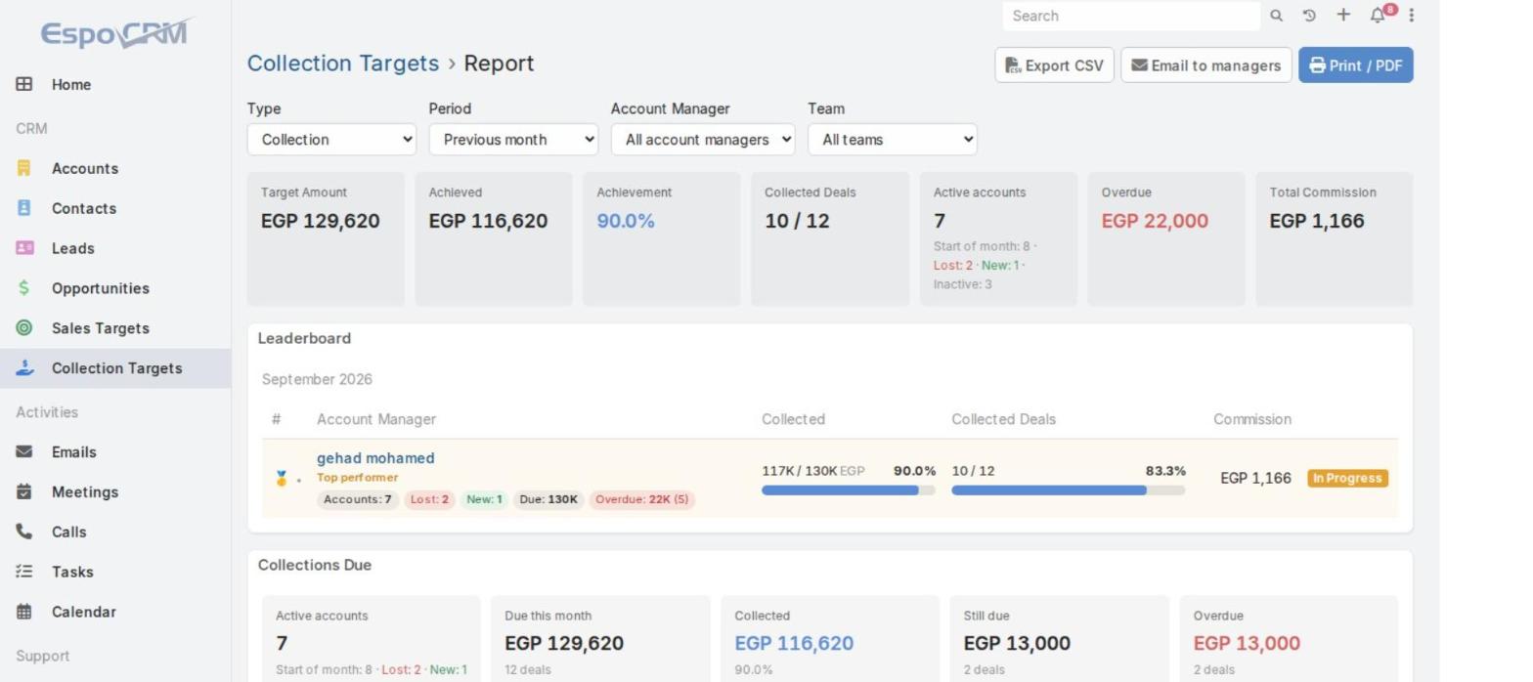Click the Home grid icon in sidebar
1533x682 pixels.
tap(24, 84)
